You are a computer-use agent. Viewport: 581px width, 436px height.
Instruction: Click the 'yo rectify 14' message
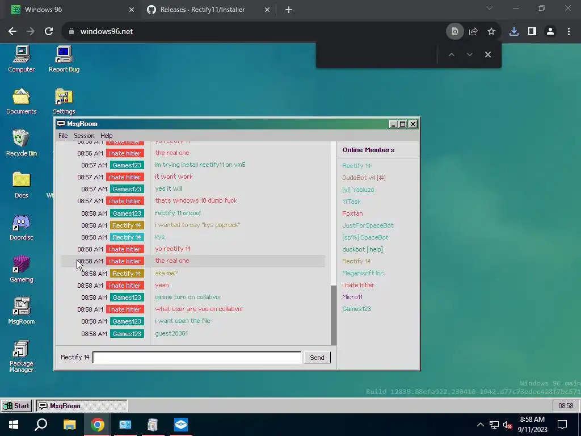click(172, 249)
